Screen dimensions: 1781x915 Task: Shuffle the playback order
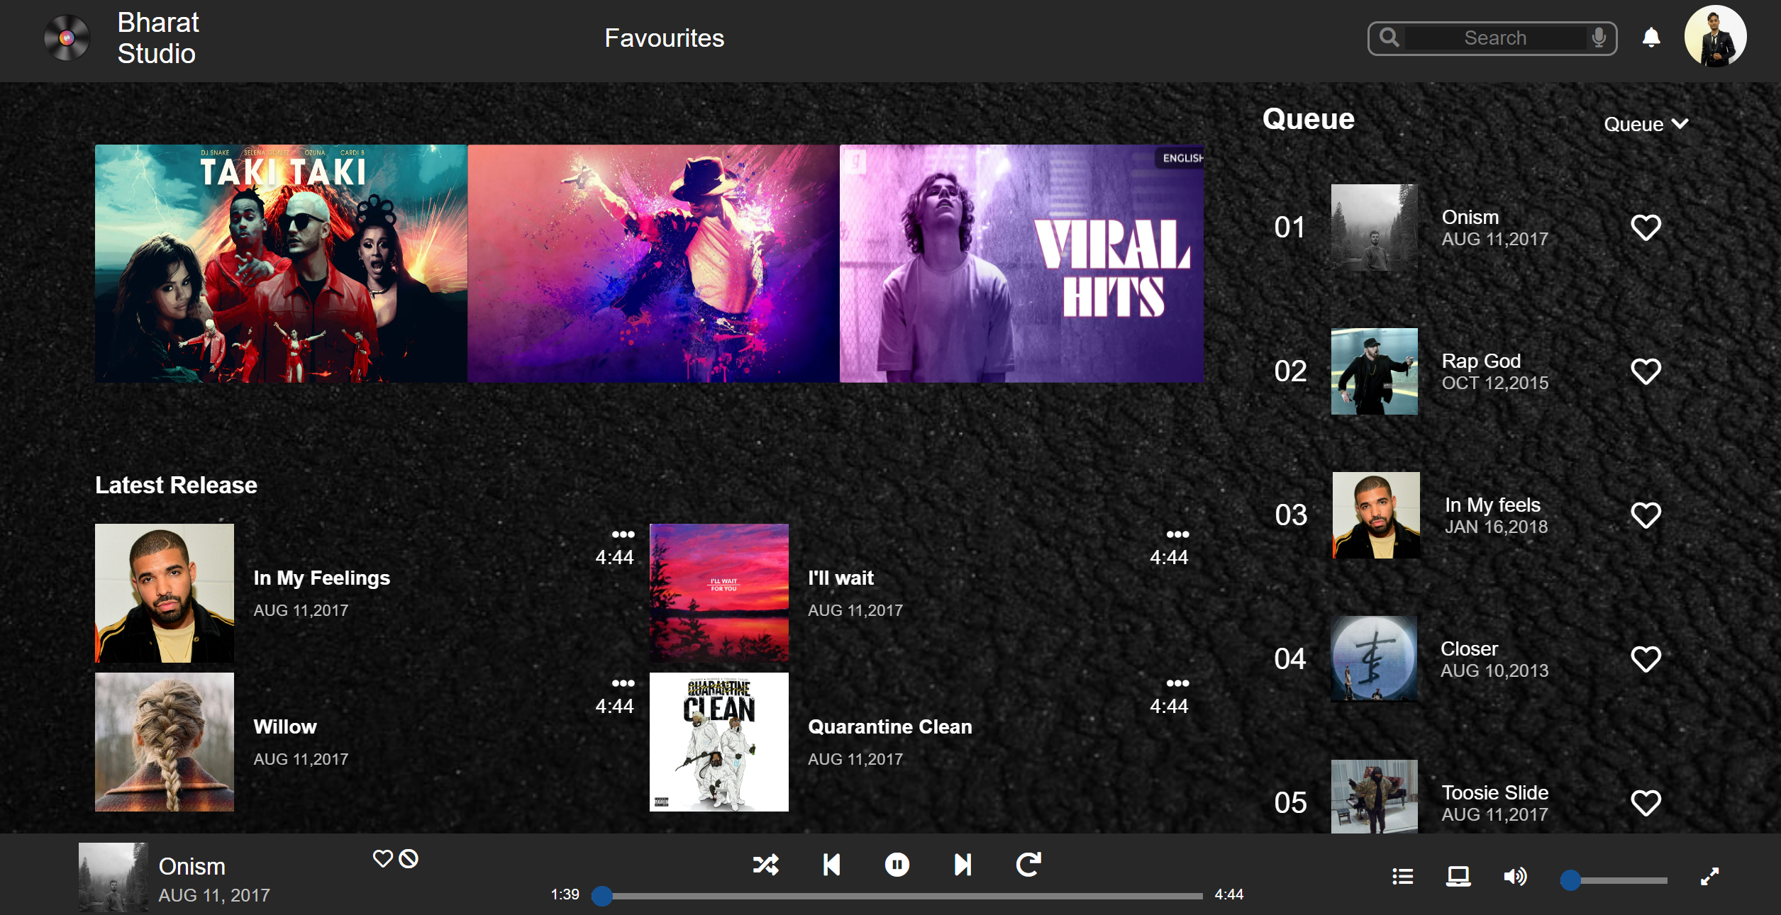[x=766, y=864]
